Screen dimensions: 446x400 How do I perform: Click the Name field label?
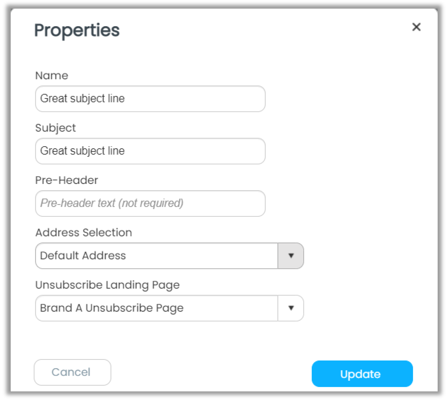click(52, 75)
